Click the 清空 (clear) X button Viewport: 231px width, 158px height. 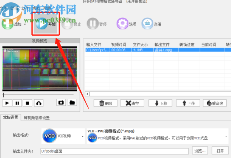(x=132, y=103)
